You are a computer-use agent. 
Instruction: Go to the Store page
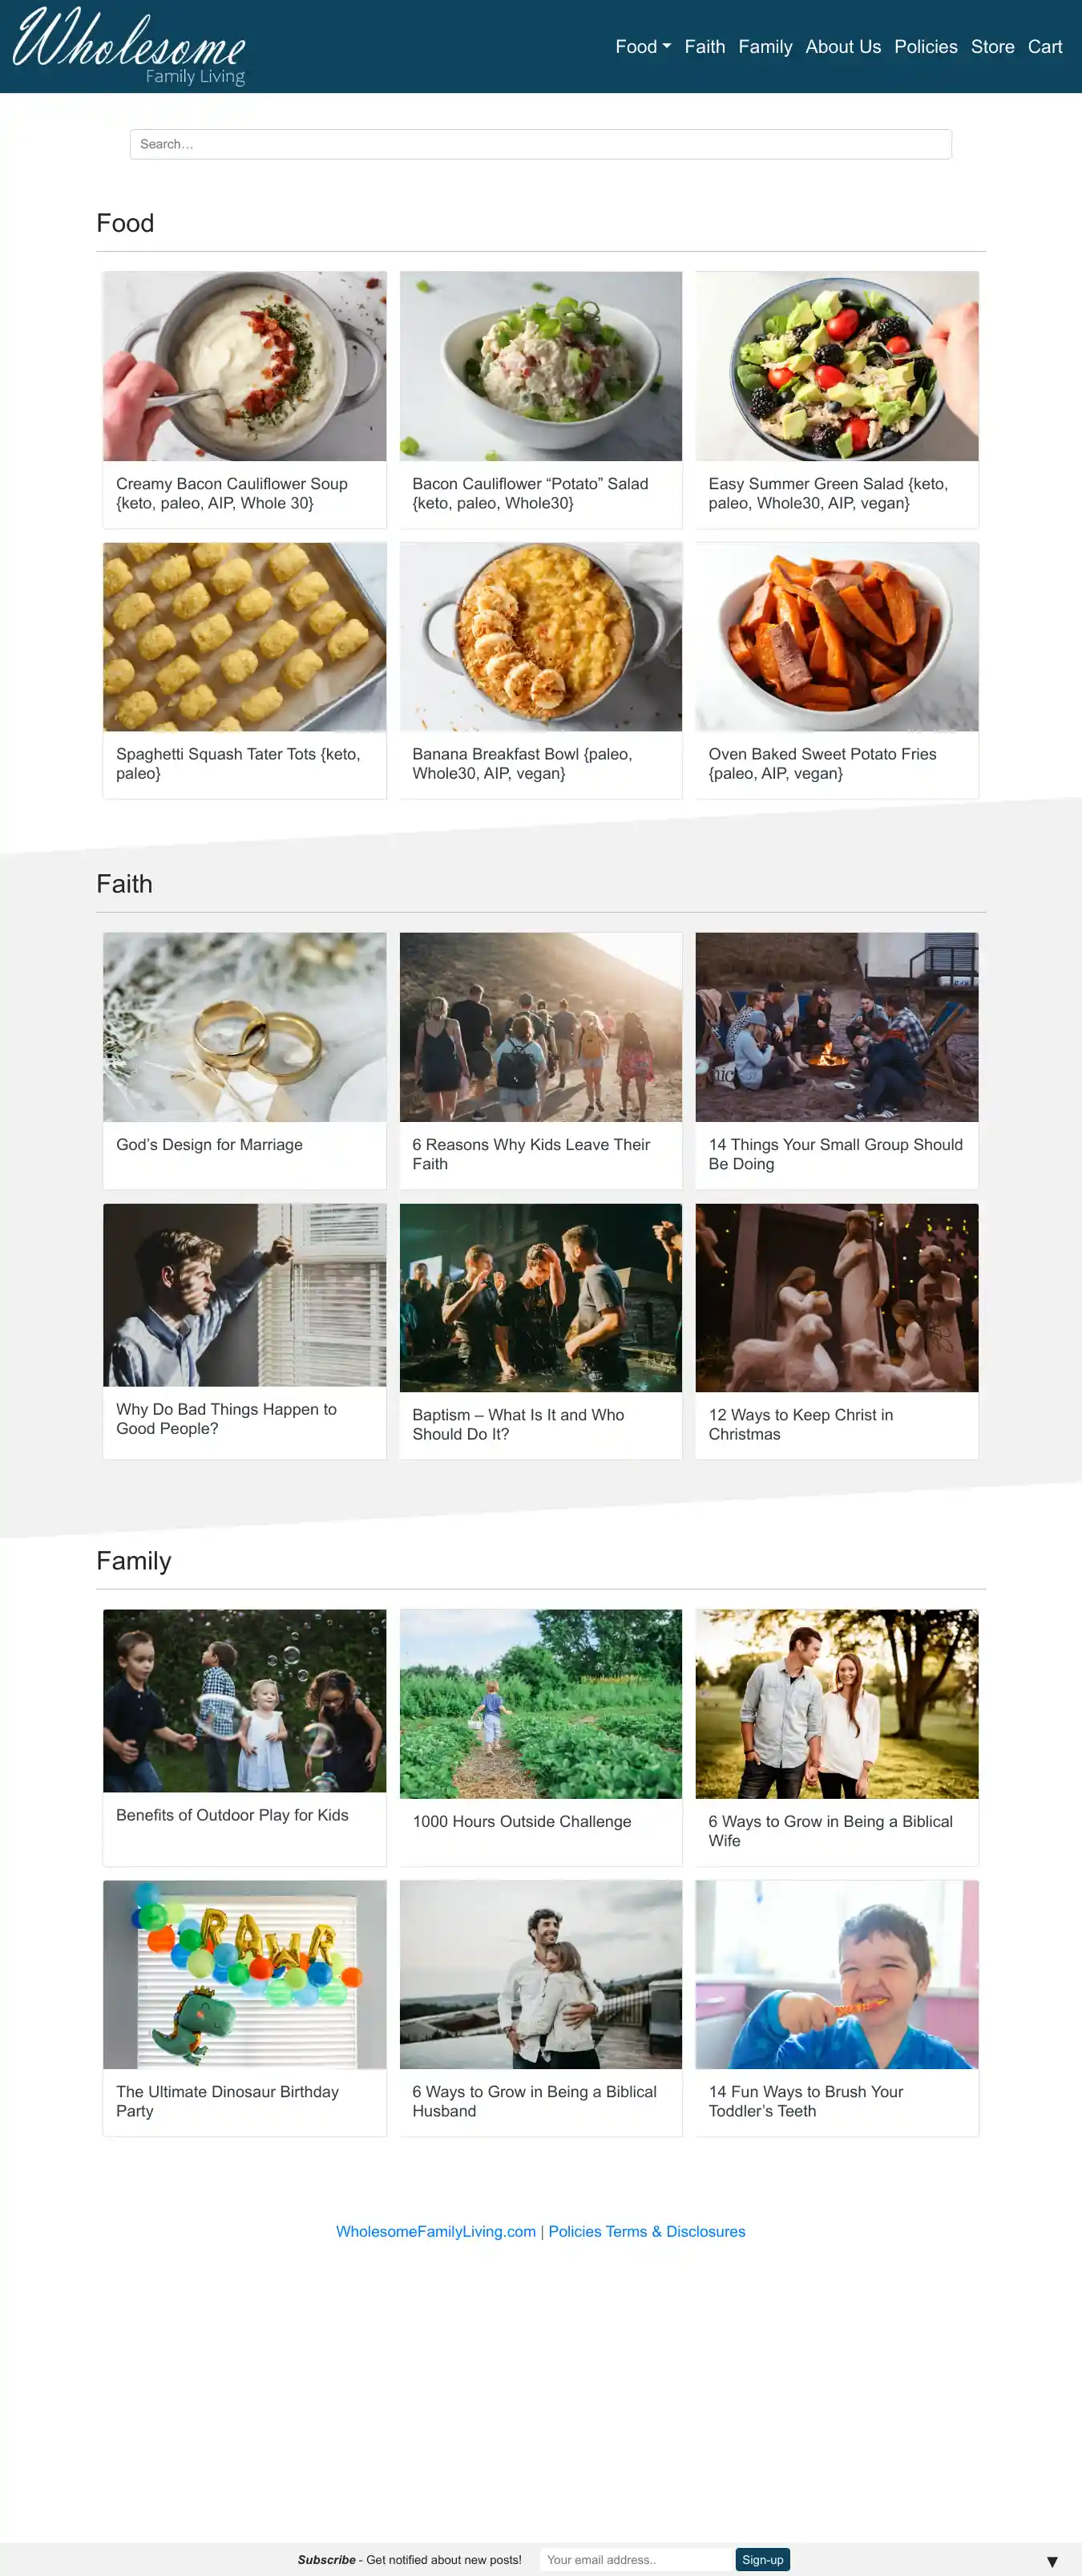click(992, 47)
